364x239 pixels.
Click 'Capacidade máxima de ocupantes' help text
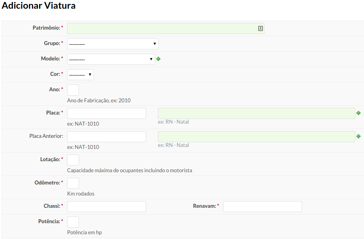pos(129,171)
